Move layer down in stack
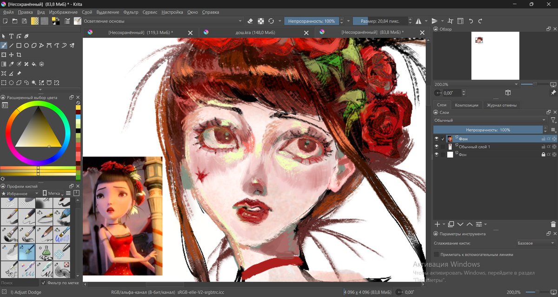This screenshot has width=558, height=297. click(x=460, y=224)
